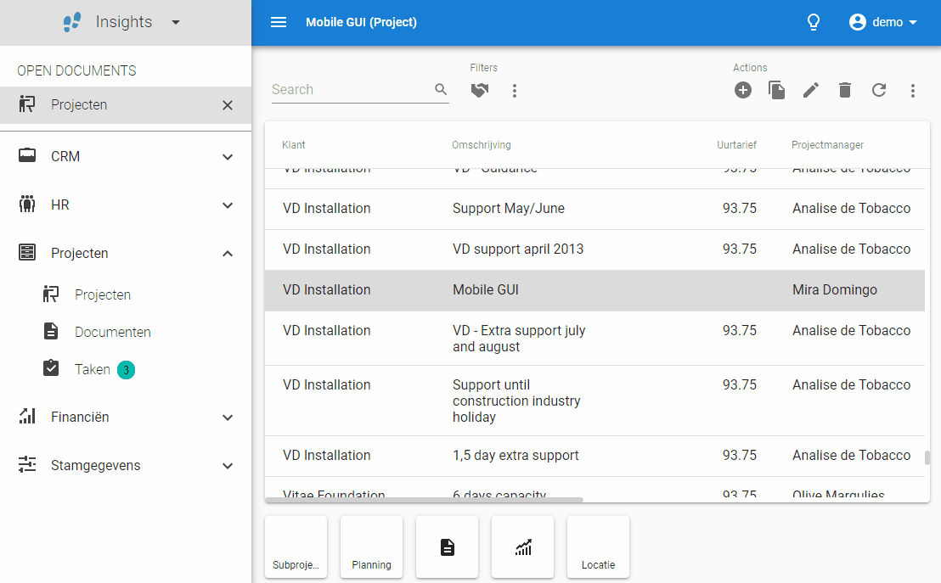Expand the HR section chevron

click(228, 205)
